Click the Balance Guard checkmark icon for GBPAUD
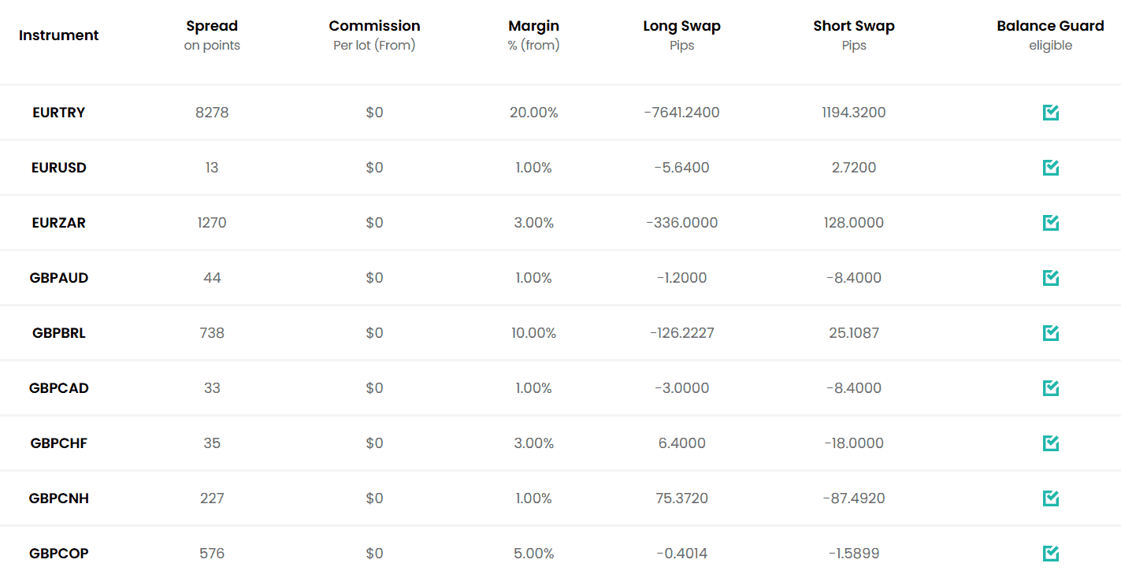Image resolution: width=1121 pixels, height=578 pixels. pyautogui.click(x=1050, y=277)
